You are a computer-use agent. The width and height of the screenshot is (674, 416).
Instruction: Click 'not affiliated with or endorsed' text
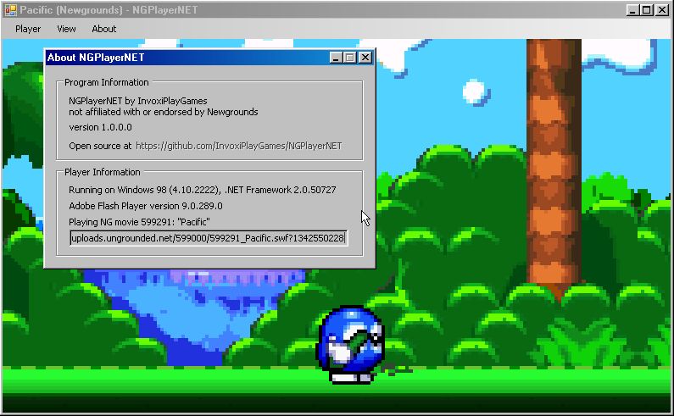tap(164, 112)
